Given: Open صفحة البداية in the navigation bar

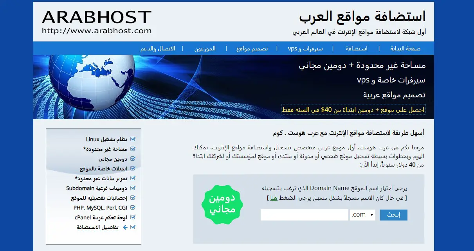Looking at the screenshot, I should tap(405, 48).
